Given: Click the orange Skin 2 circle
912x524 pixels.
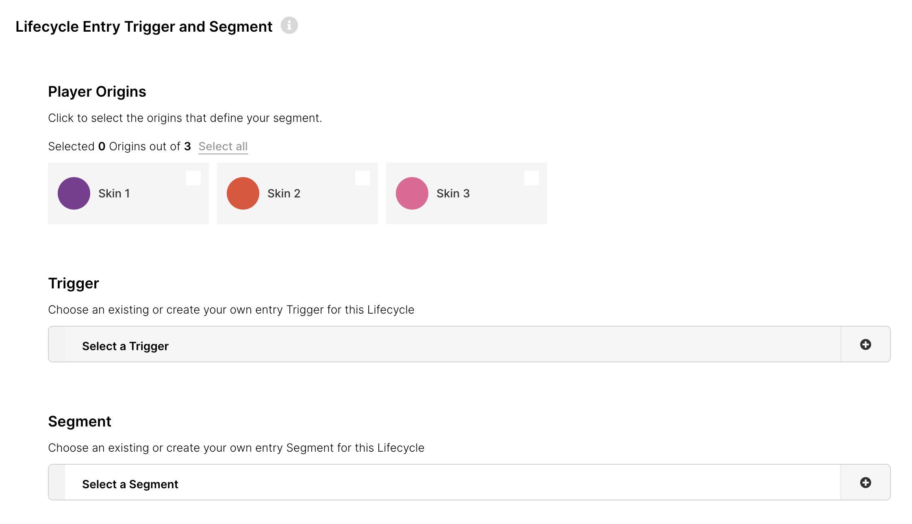Looking at the screenshot, I should [x=243, y=193].
